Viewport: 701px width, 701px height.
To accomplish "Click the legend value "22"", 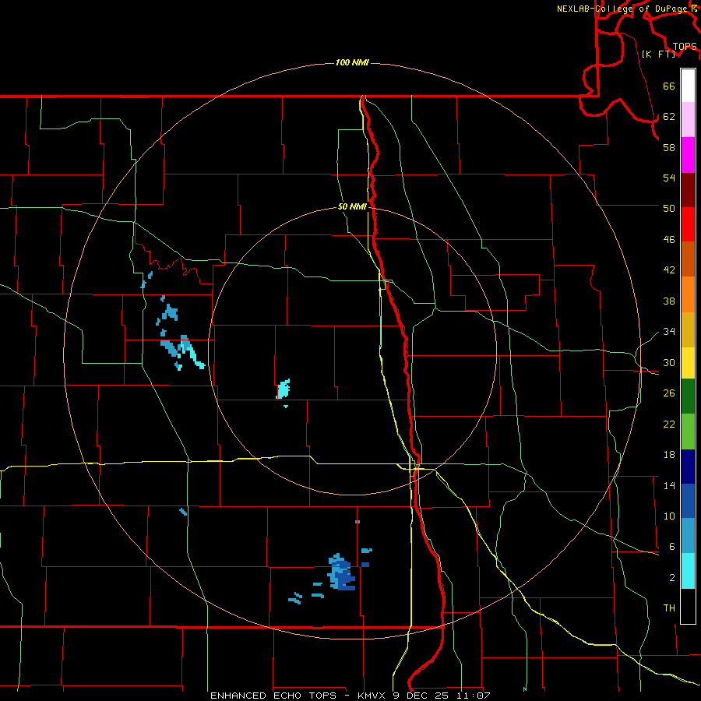I will click(669, 424).
